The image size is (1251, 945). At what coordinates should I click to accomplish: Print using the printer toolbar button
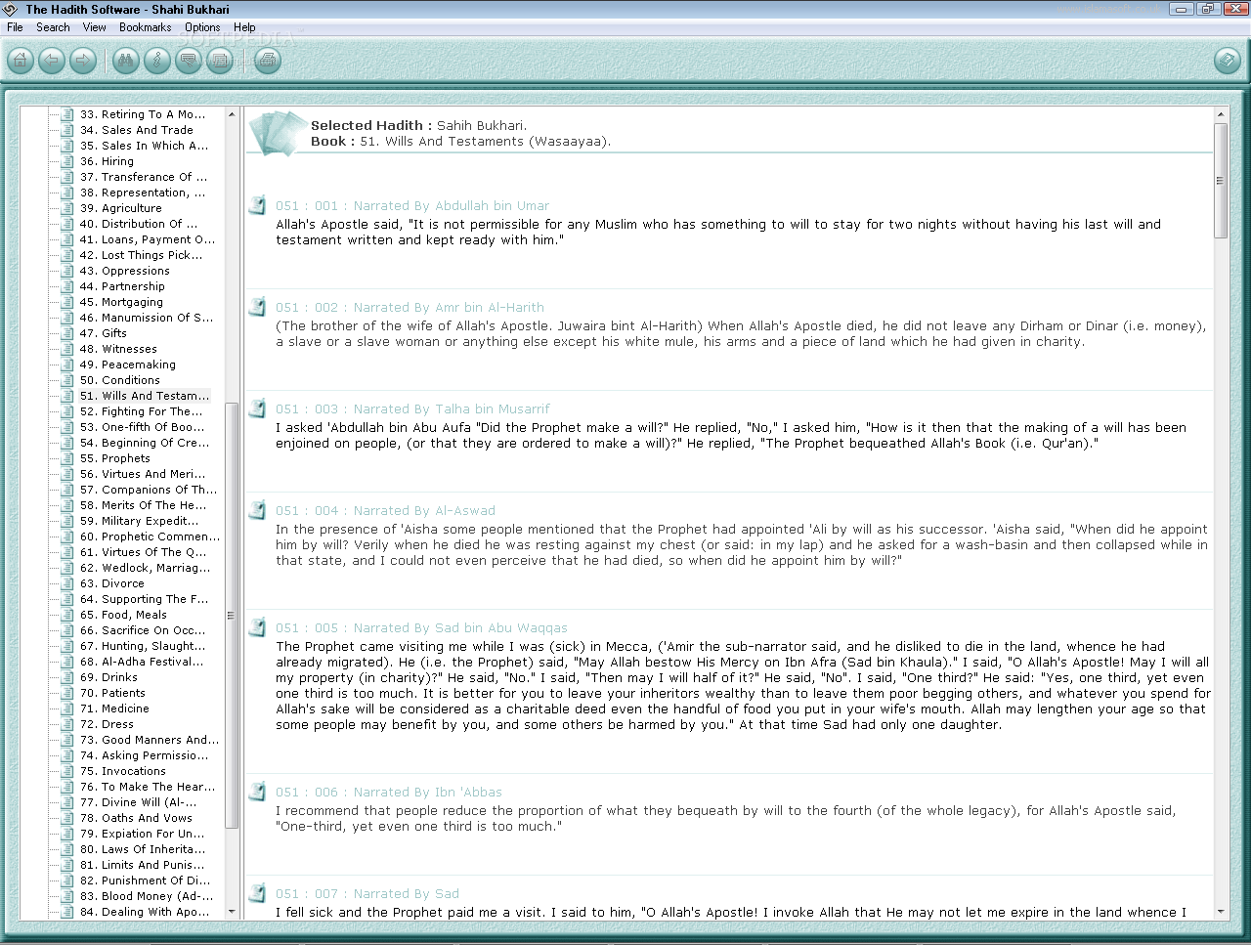pos(267,61)
